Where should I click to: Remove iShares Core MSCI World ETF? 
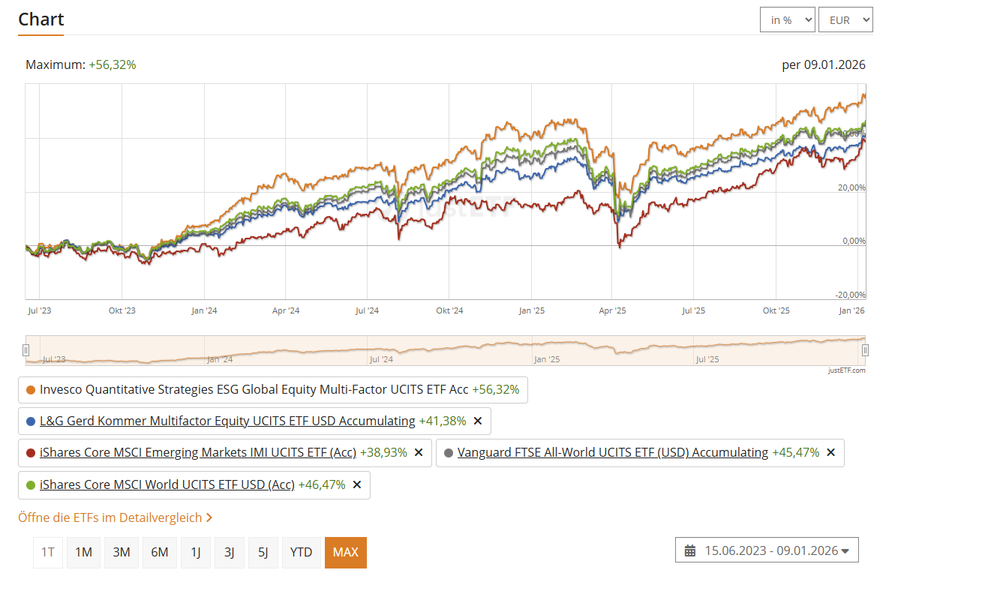pyautogui.click(x=357, y=484)
